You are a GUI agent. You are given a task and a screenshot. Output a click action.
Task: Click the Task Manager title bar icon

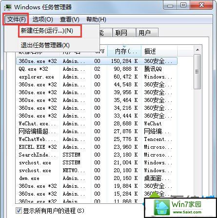point(8,7)
